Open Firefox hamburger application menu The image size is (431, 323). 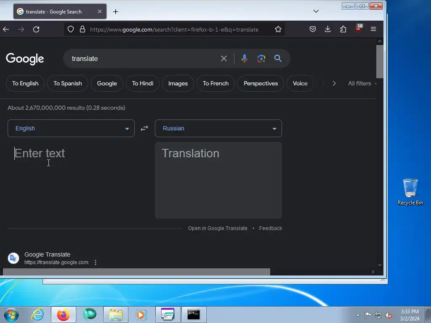373,29
